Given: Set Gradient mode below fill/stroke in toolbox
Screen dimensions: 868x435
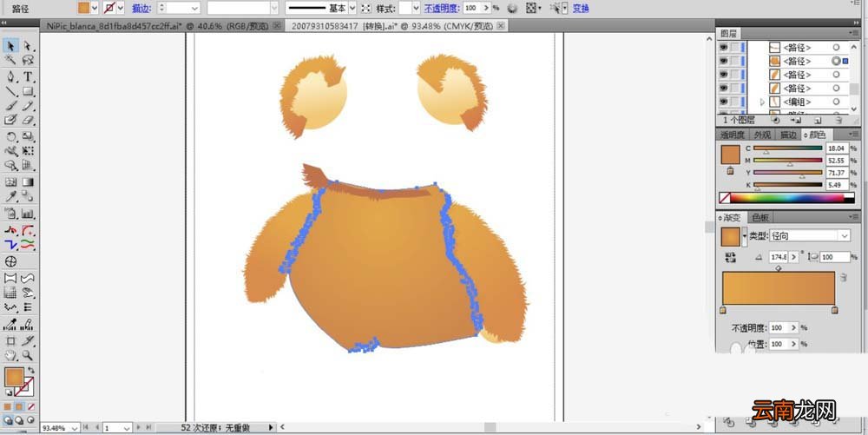Looking at the screenshot, I should coord(19,406).
